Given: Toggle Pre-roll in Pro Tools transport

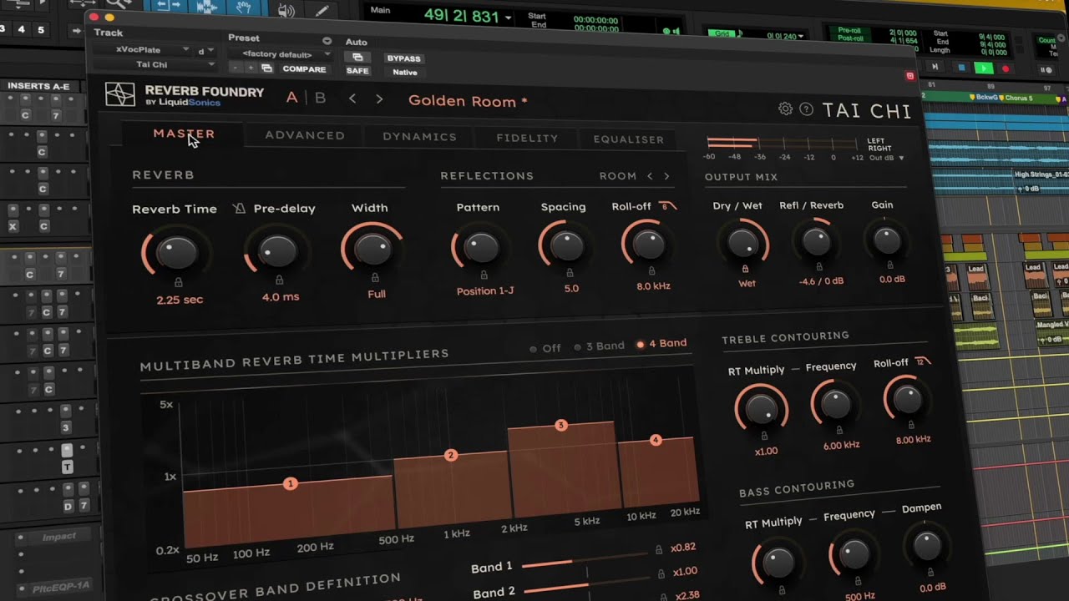Looking at the screenshot, I should click(x=850, y=31).
